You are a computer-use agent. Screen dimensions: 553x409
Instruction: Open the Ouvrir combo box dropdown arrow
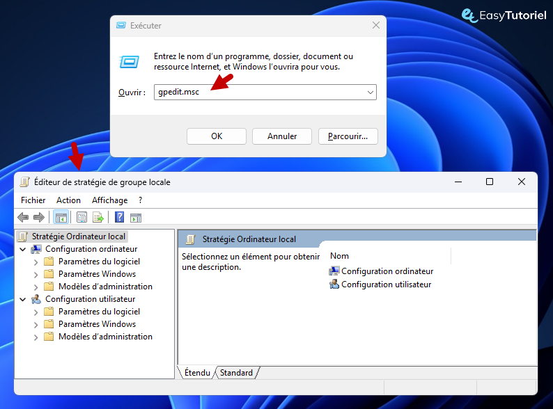click(x=370, y=92)
